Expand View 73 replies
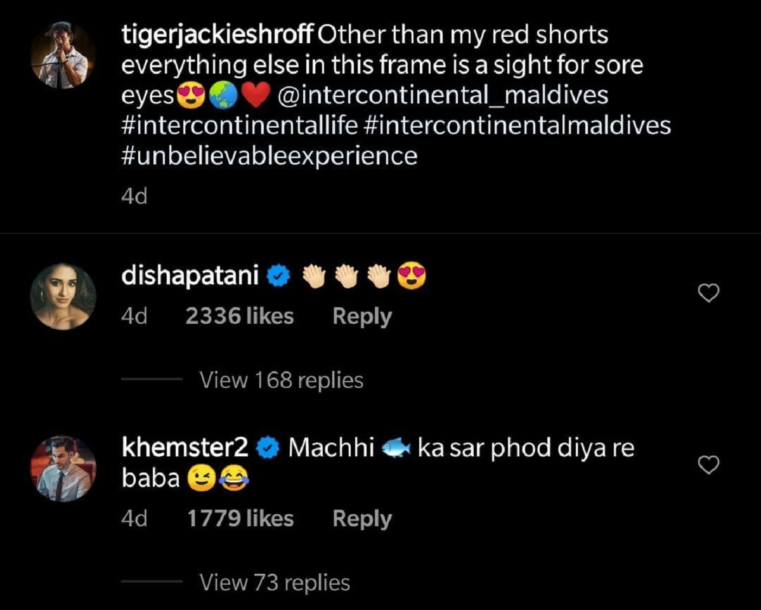The height and width of the screenshot is (610, 761). click(275, 582)
